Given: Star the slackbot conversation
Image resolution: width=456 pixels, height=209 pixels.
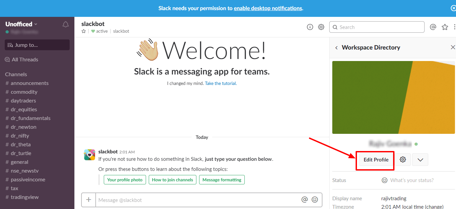Looking at the screenshot, I should pos(83,31).
